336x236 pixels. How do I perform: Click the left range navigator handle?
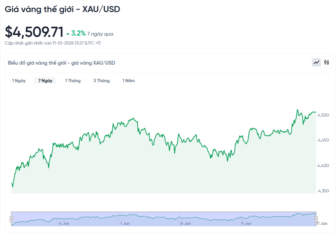pyautogui.click(x=11, y=219)
